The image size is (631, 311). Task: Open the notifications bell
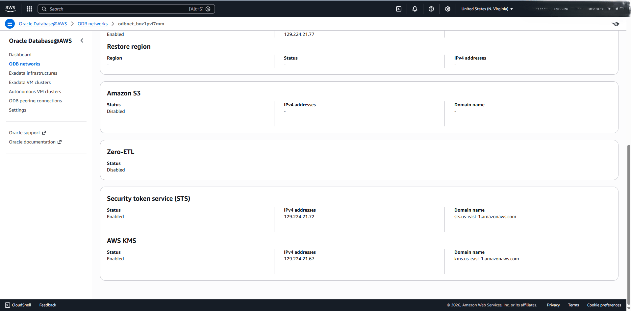[415, 9]
